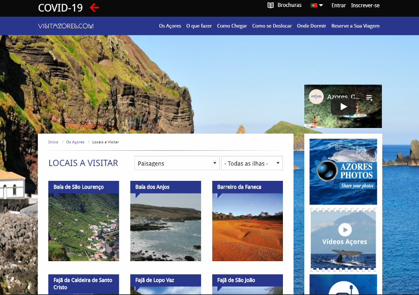Click the Entrar login link
This screenshot has width=419, height=295.
coord(339,6)
